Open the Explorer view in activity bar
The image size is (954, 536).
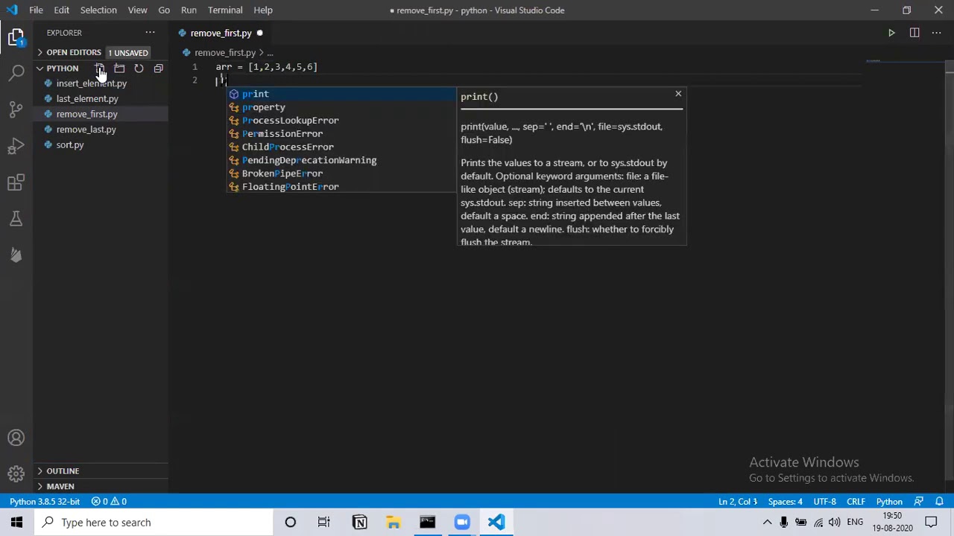[x=16, y=37]
